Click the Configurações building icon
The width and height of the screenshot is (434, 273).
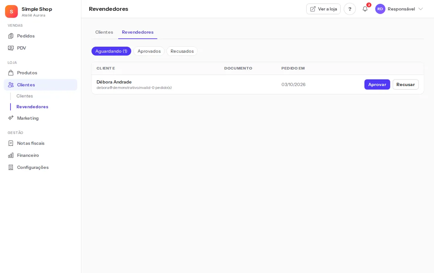[x=11, y=167]
